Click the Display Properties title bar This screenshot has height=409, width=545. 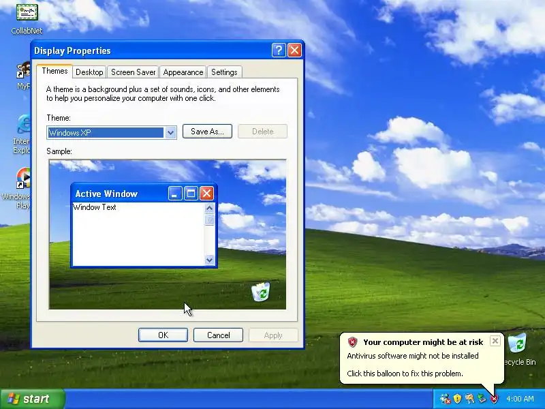pyautogui.click(x=168, y=50)
